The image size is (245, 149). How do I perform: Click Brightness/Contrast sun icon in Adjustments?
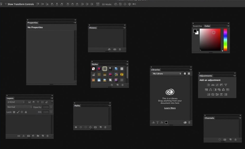[208, 85]
